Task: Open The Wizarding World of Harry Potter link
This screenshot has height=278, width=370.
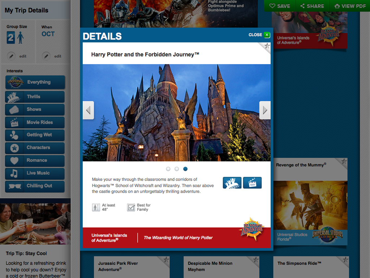Action: 178,237
